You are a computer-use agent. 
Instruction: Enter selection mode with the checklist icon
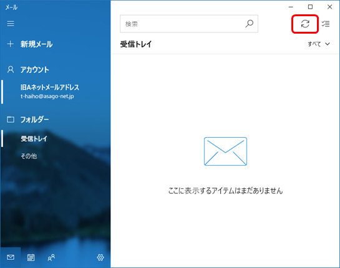[x=326, y=24]
